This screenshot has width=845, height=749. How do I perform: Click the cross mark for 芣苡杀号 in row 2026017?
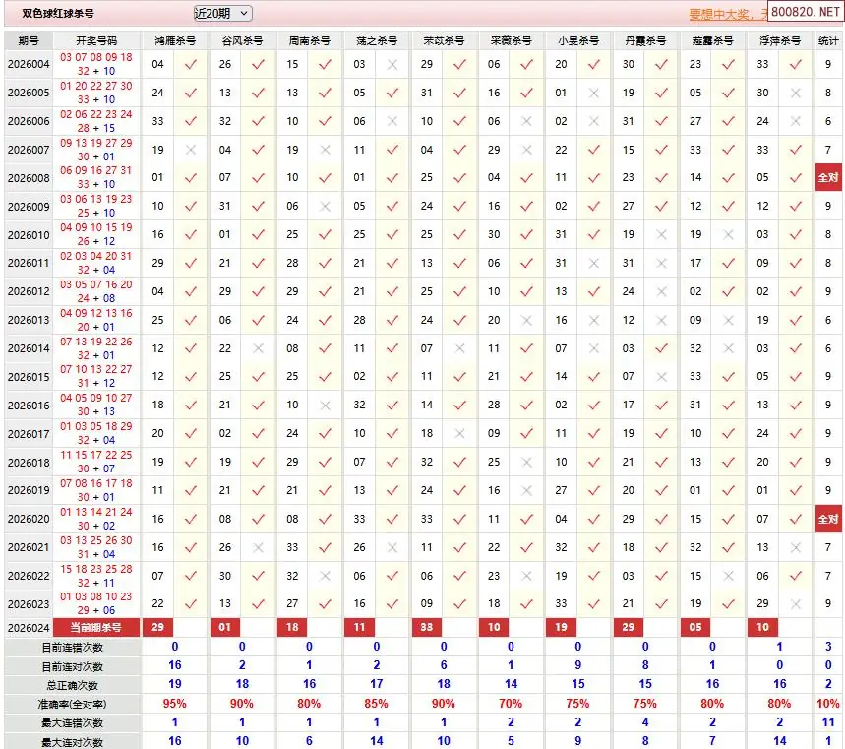tap(459, 433)
